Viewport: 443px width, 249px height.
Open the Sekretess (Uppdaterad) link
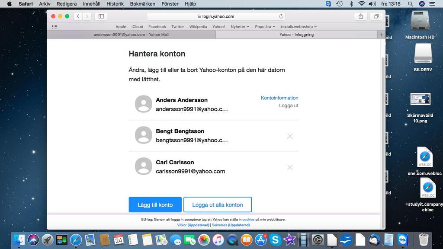coord(231,225)
